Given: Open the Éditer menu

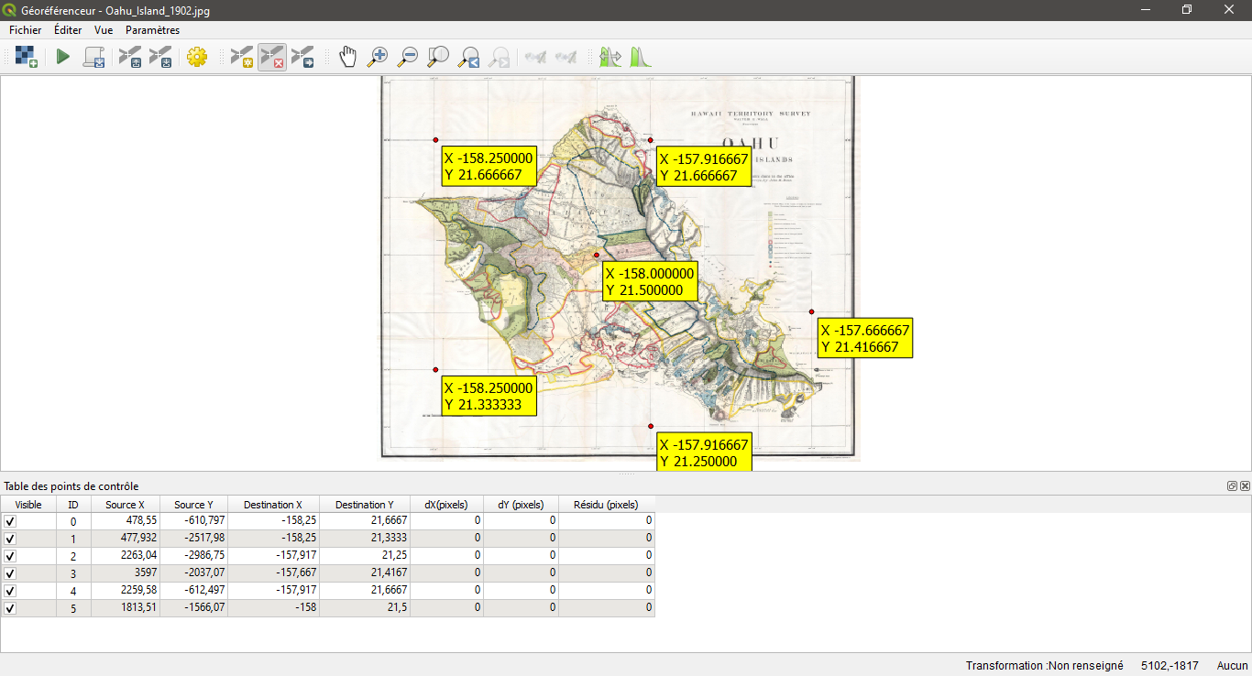Looking at the screenshot, I should click(x=68, y=30).
